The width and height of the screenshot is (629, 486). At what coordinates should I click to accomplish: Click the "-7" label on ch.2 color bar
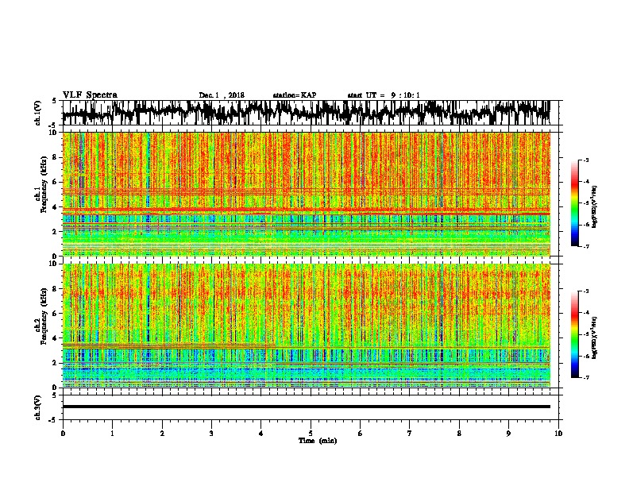[585, 377]
